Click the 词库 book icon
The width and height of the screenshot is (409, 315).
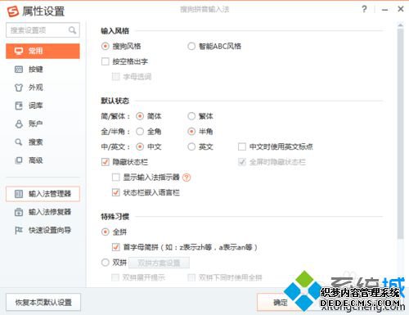click(19, 106)
